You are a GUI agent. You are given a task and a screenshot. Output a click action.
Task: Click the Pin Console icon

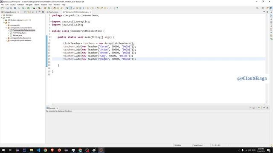(x=250, y=108)
